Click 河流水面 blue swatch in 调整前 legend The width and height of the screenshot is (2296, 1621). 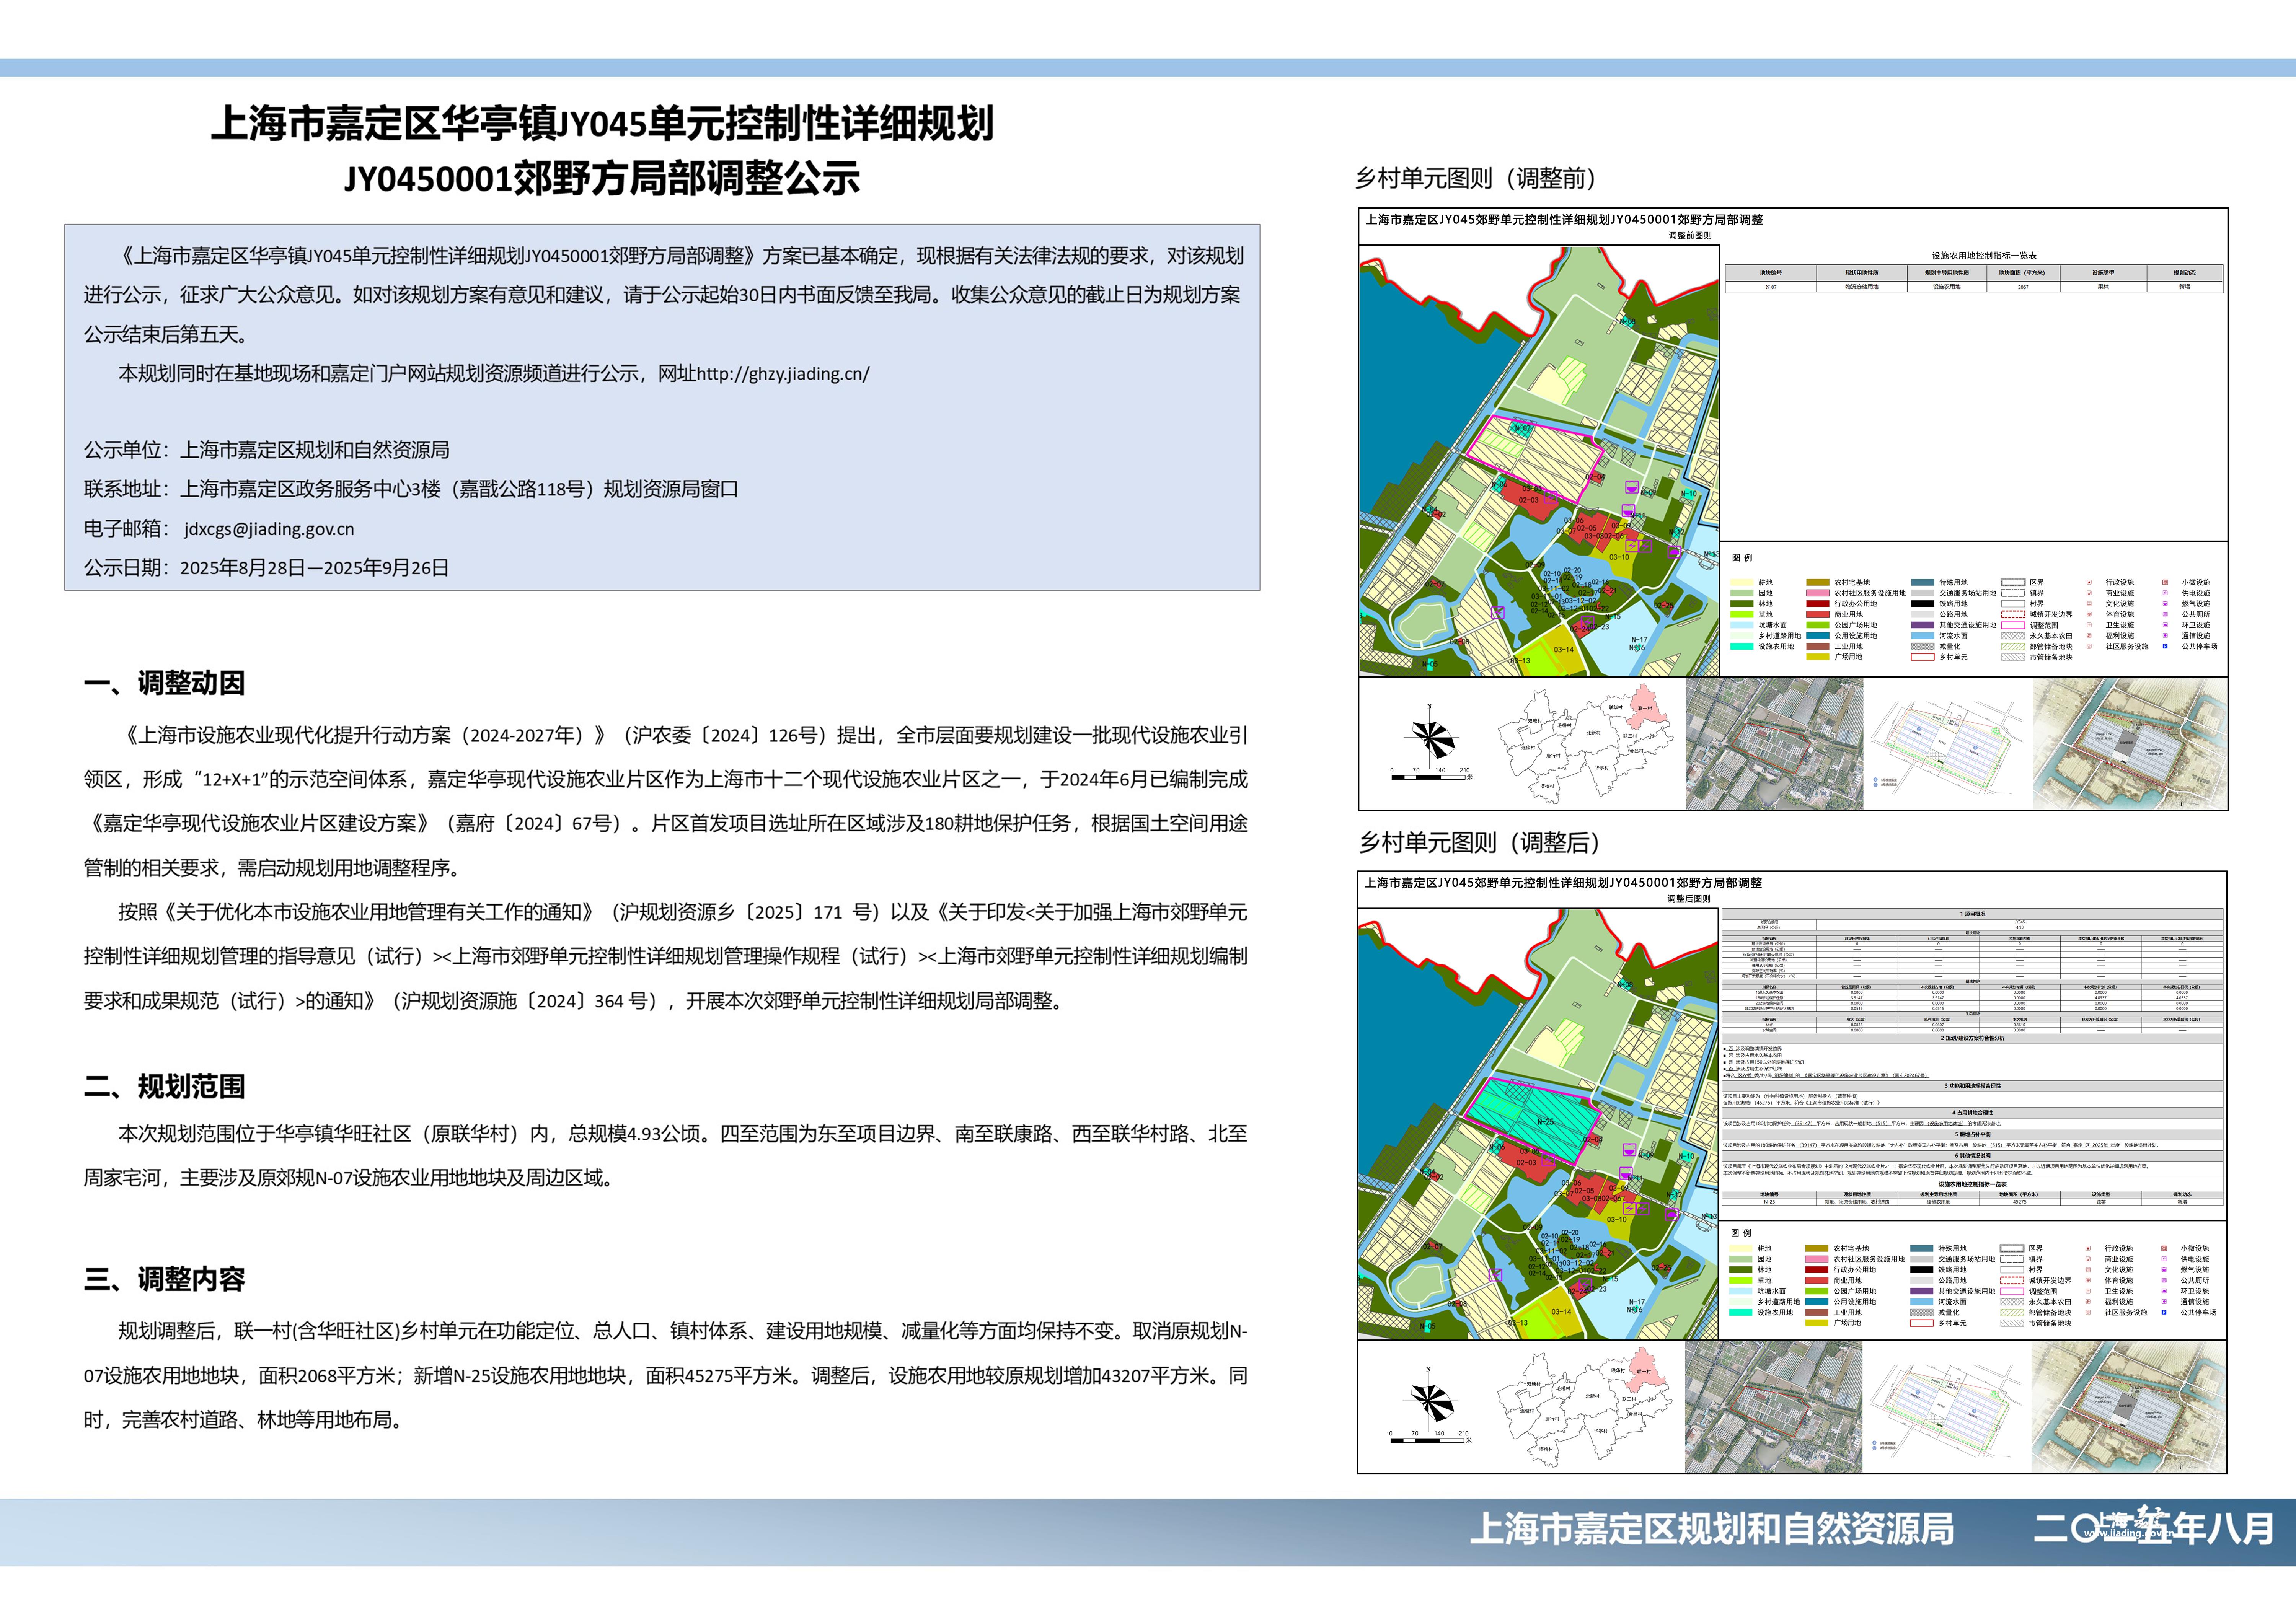pos(1923,636)
